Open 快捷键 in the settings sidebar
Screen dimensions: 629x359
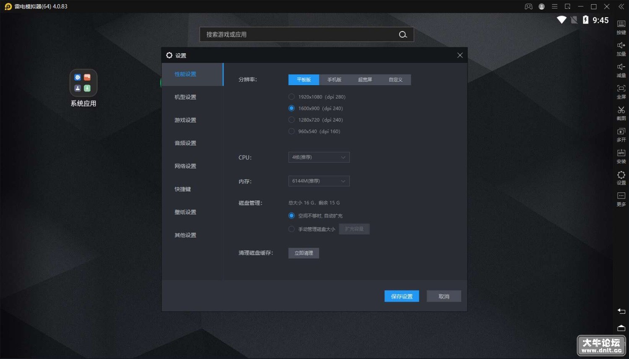pyautogui.click(x=192, y=190)
